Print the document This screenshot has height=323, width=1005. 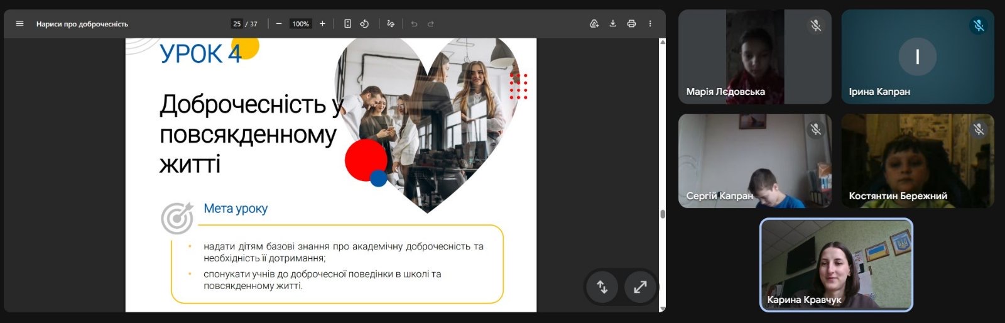point(631,24)
